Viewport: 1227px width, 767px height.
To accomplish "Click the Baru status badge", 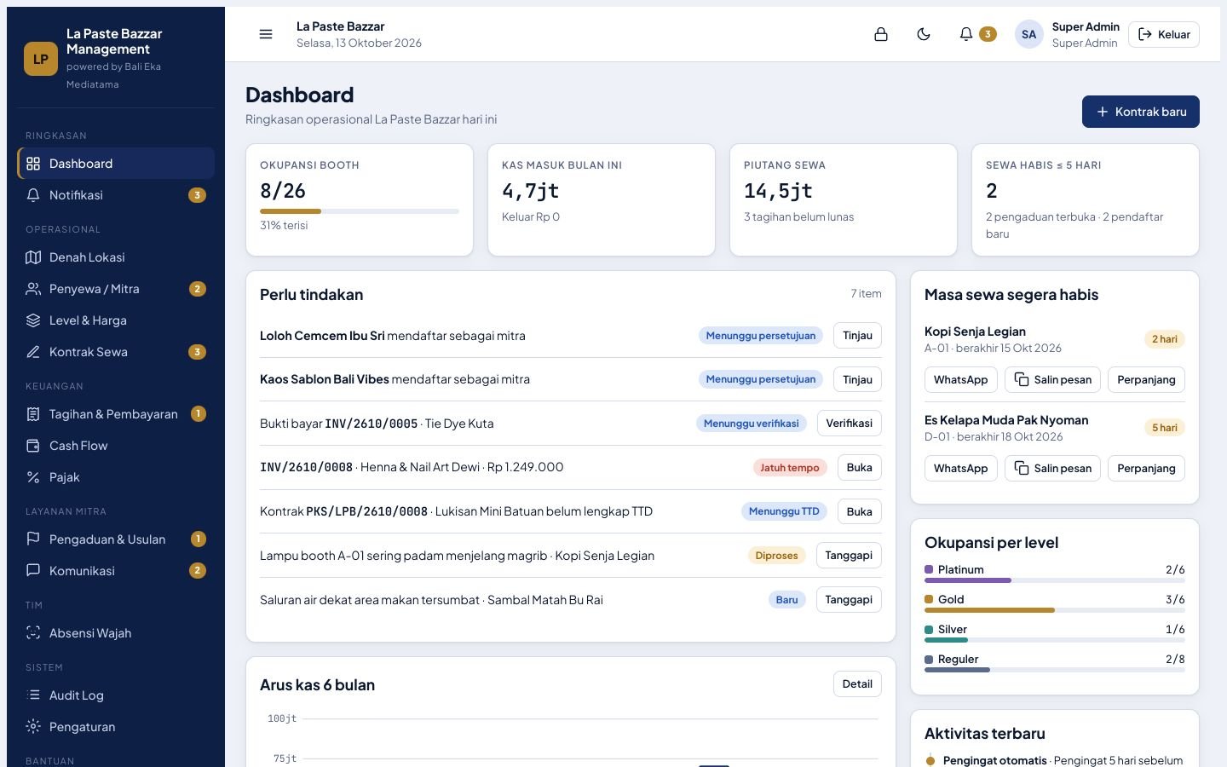I will point(787,600).
